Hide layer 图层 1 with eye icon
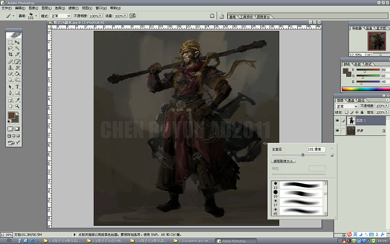 click(337, 121)
